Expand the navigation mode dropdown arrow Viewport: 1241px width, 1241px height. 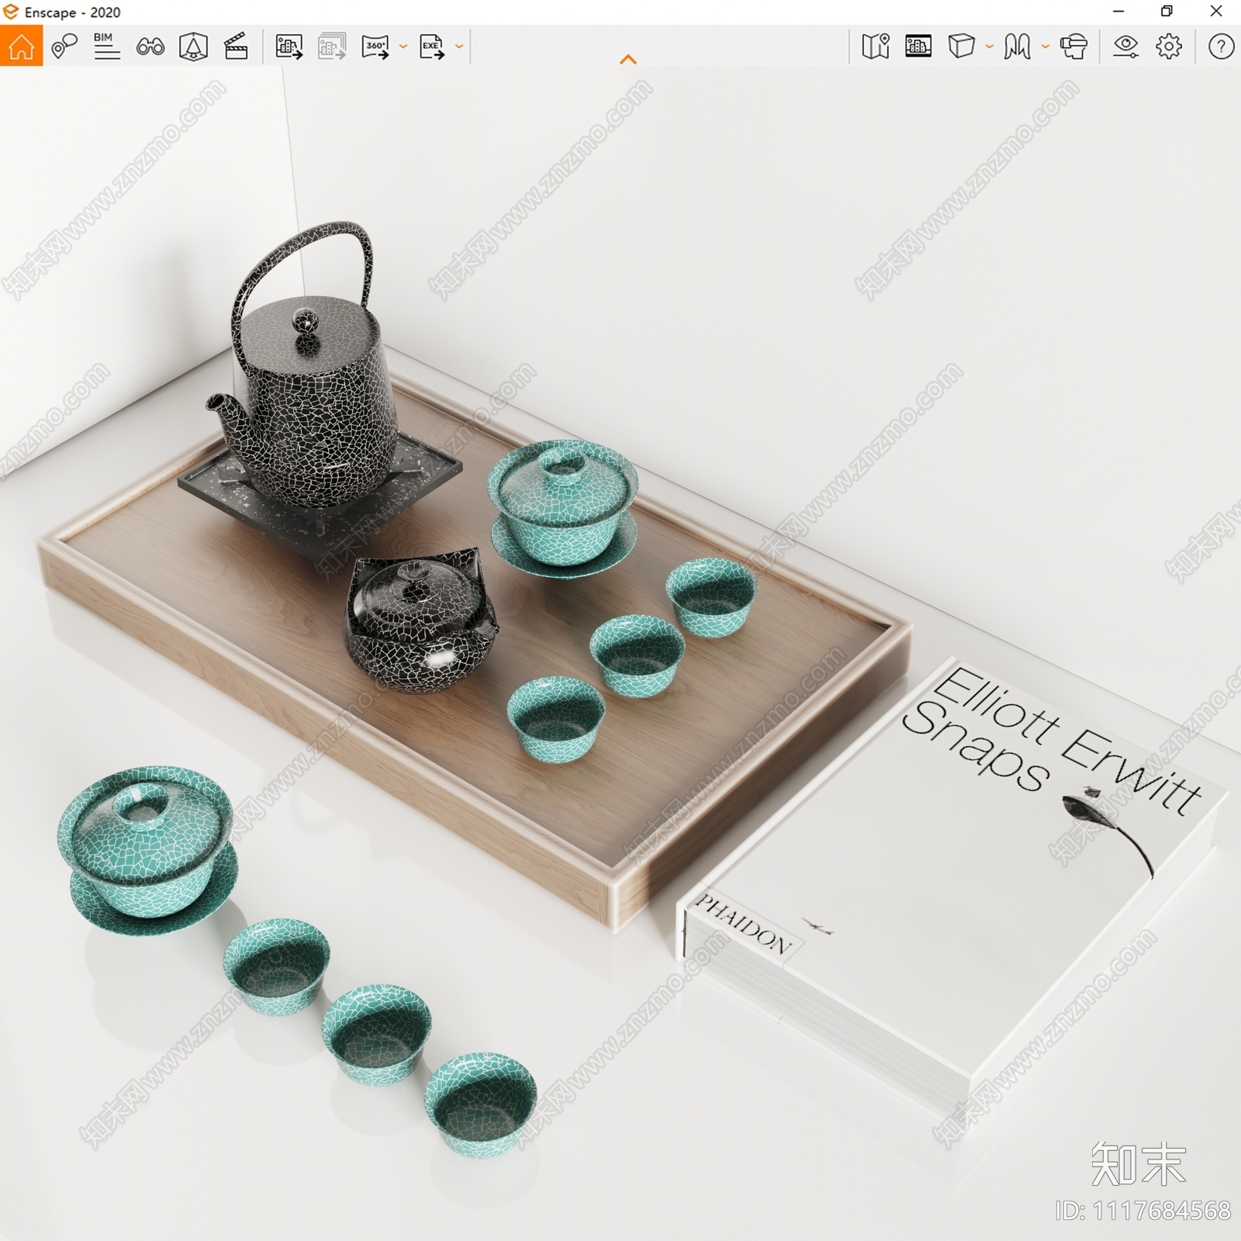coord(1046,47)
